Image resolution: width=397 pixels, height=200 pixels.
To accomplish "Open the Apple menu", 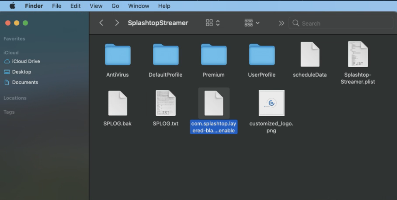I will pyautogui.click(x=13, y=6).
